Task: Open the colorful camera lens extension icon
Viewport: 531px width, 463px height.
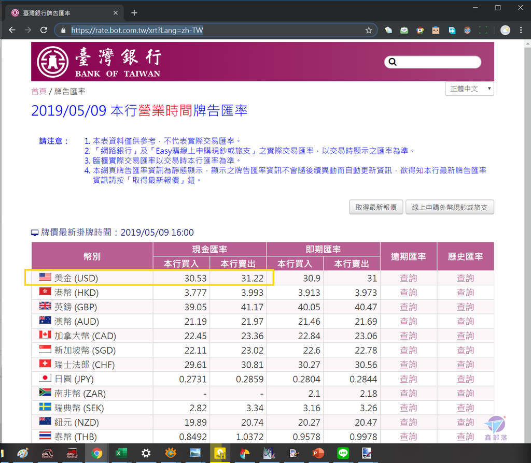Action: [x=420, y=31]
